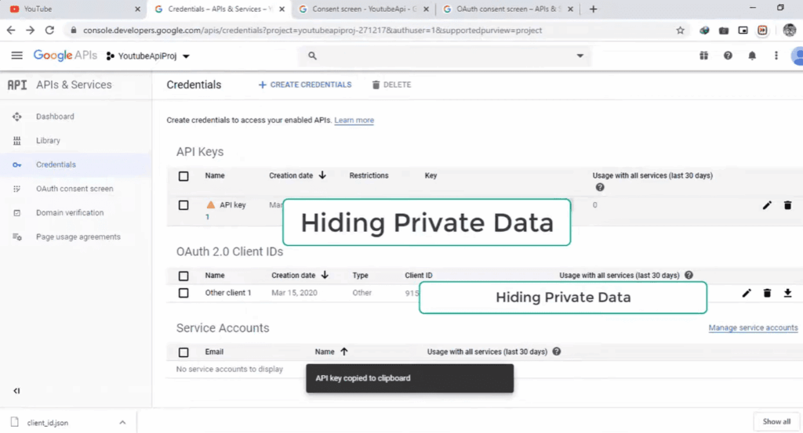Open a new browser tab
Image resolution: width=803 pixels, height=433 pixels.
593,9
